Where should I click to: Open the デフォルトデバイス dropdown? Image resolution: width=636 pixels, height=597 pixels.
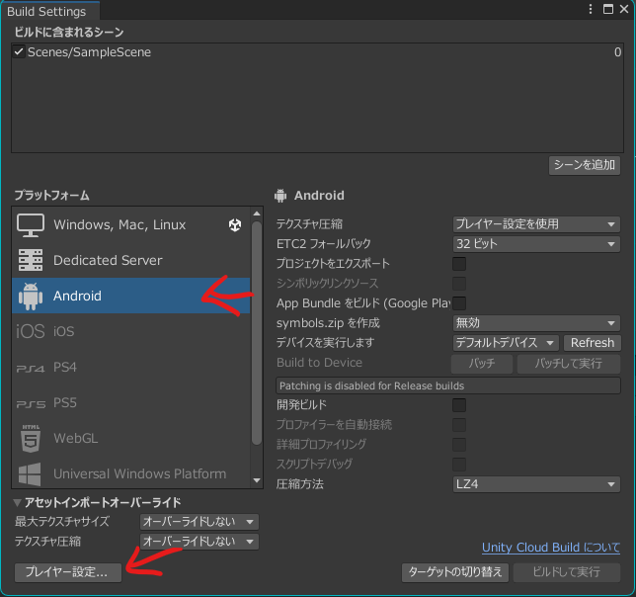506,343
